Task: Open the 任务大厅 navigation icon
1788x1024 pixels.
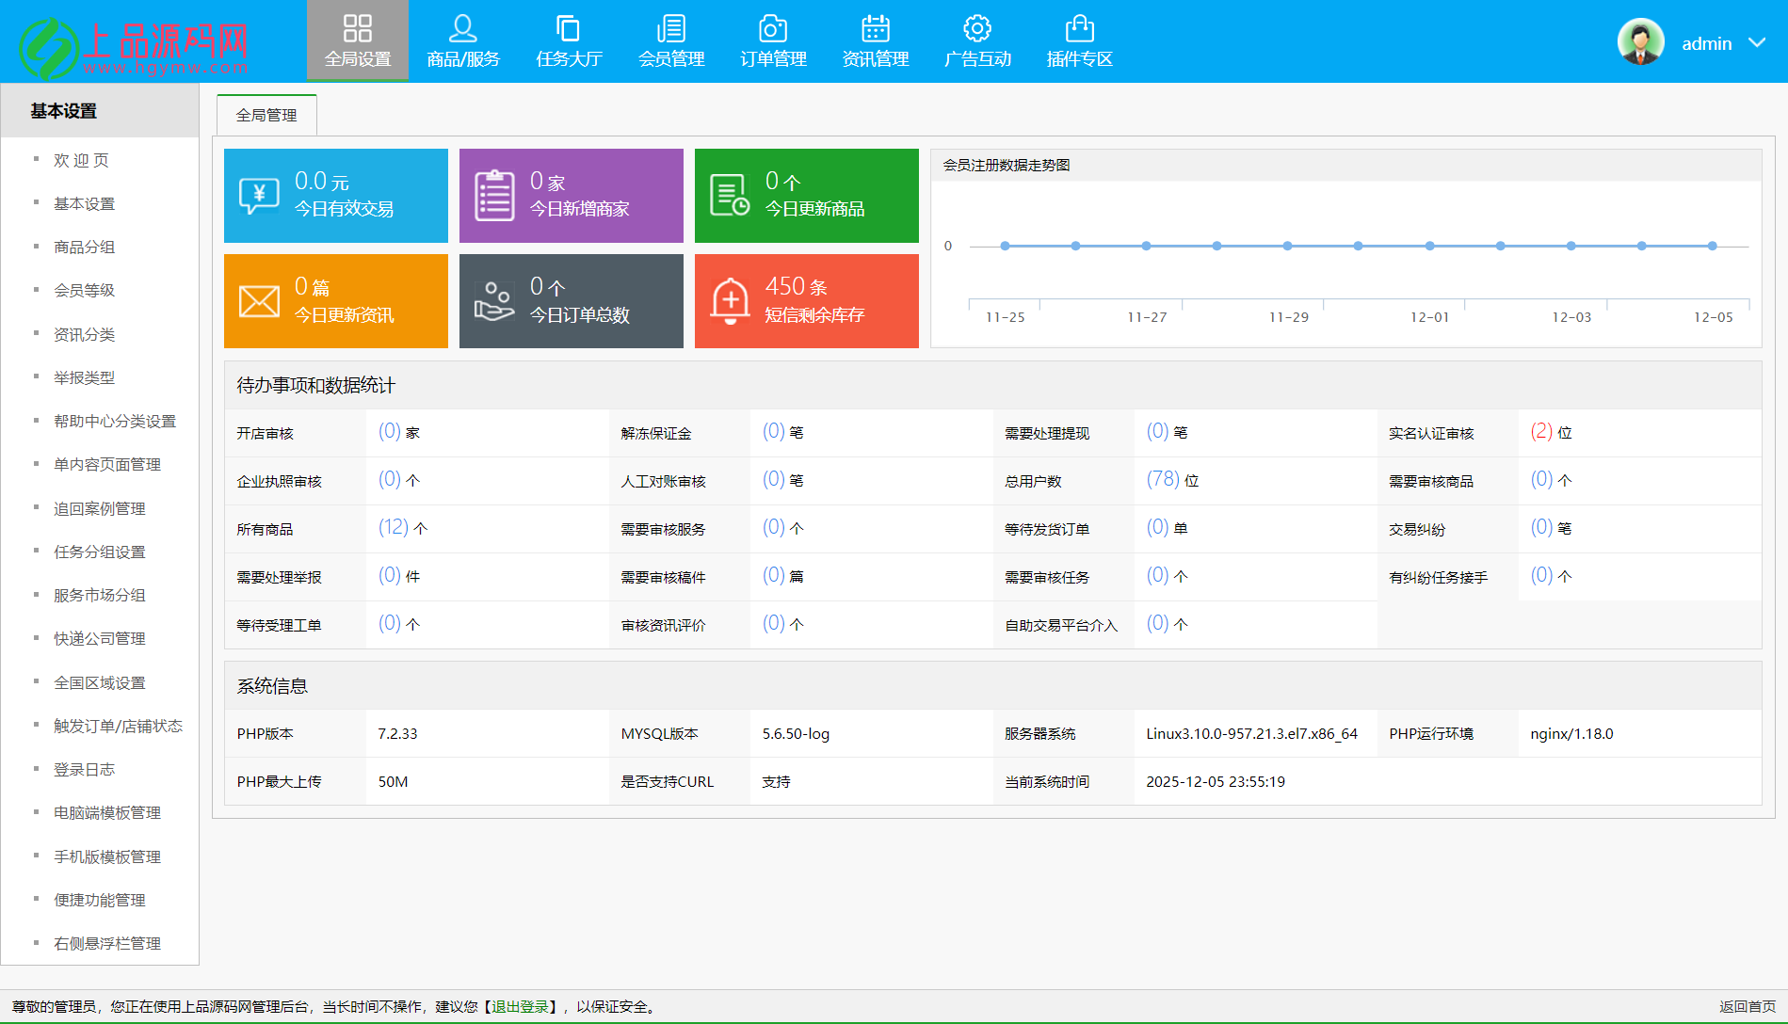Action: [569, 40]
